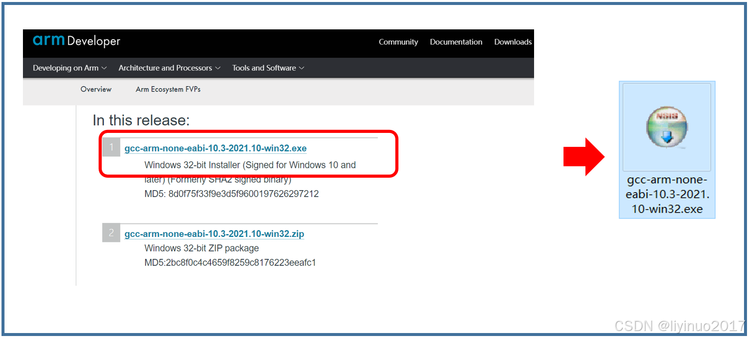Download gcc-arm-none-eabi-10.3-2021.10-win32.exe link

pos(215,148)
